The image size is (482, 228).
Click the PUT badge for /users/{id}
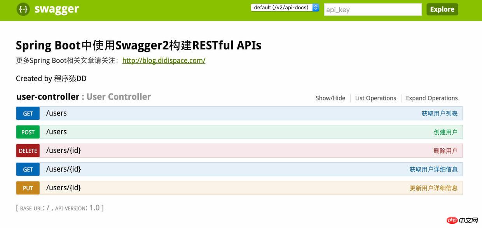point(28,188)
